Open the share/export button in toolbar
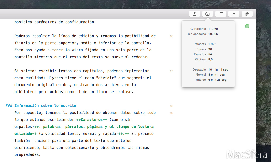The width and height of the screenshot is (271, 162). (194, 14)
